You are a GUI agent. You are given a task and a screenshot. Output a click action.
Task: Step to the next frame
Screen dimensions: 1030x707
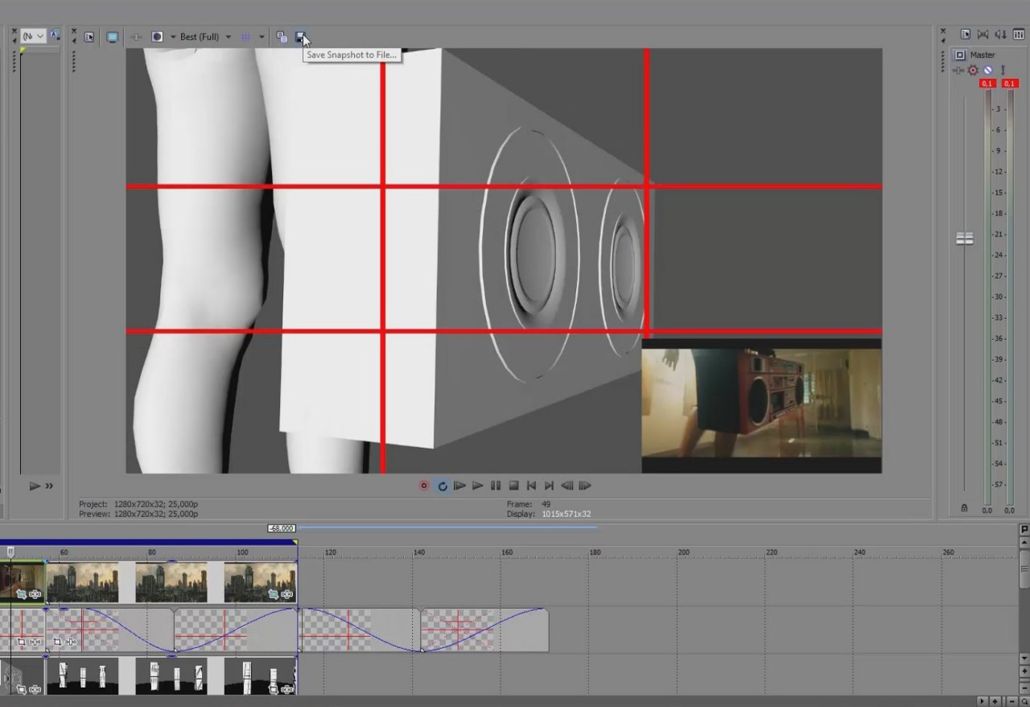(x=585, y=486)
